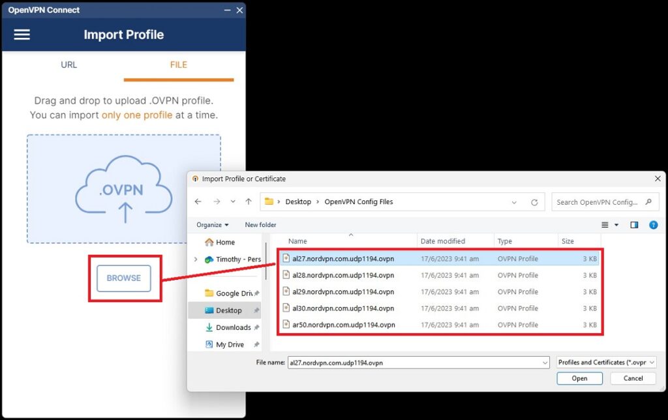Click the pin icon next to Downloads

256,327
